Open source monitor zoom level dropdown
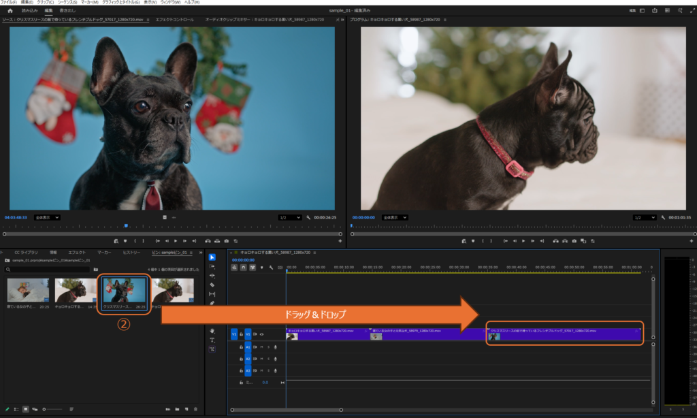Screen dimensions: 697x418 (48, 217)
